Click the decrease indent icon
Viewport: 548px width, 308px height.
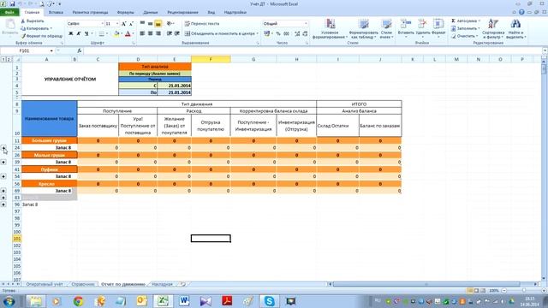(170, 33)
